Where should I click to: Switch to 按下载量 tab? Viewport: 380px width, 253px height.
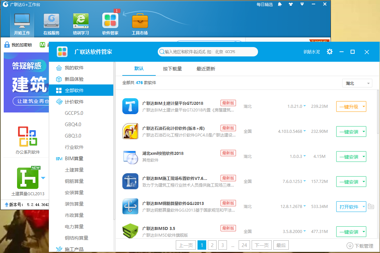[x=172, y=69]
